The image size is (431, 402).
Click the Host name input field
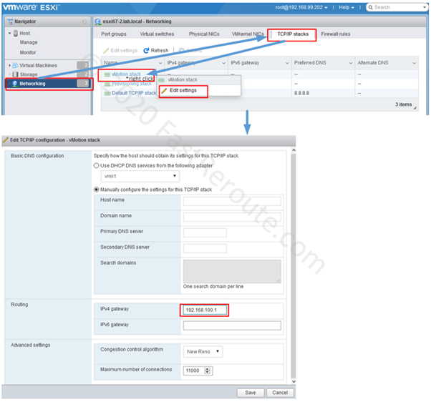pyautogui.click(x=232, y=201)
